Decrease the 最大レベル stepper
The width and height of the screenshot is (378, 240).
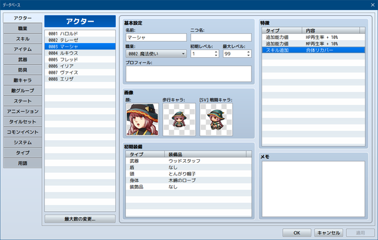[x=248, y=55]
